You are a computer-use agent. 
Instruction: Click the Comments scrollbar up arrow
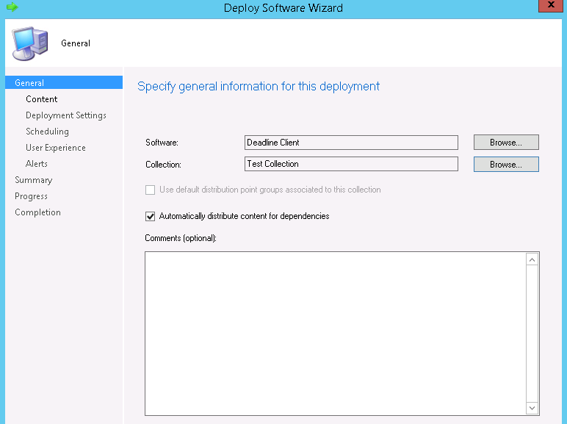click(x=532, y=259)
